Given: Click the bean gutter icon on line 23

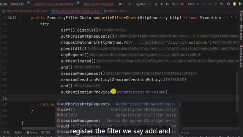Looking at the screenshot, I should (10, 18).
